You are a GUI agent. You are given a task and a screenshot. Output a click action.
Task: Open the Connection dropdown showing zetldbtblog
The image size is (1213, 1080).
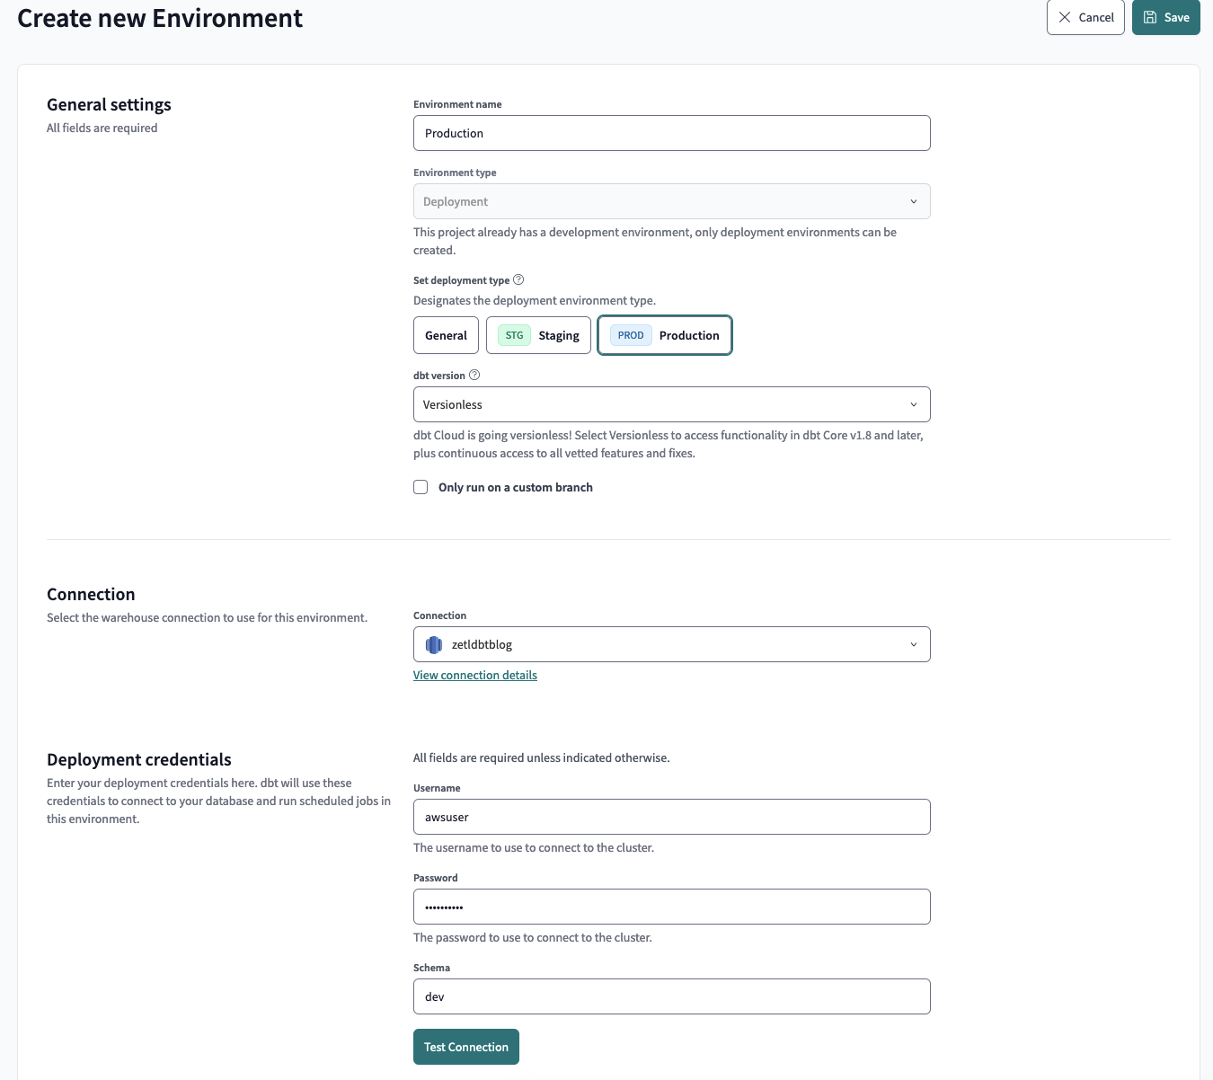click(671, 644)
